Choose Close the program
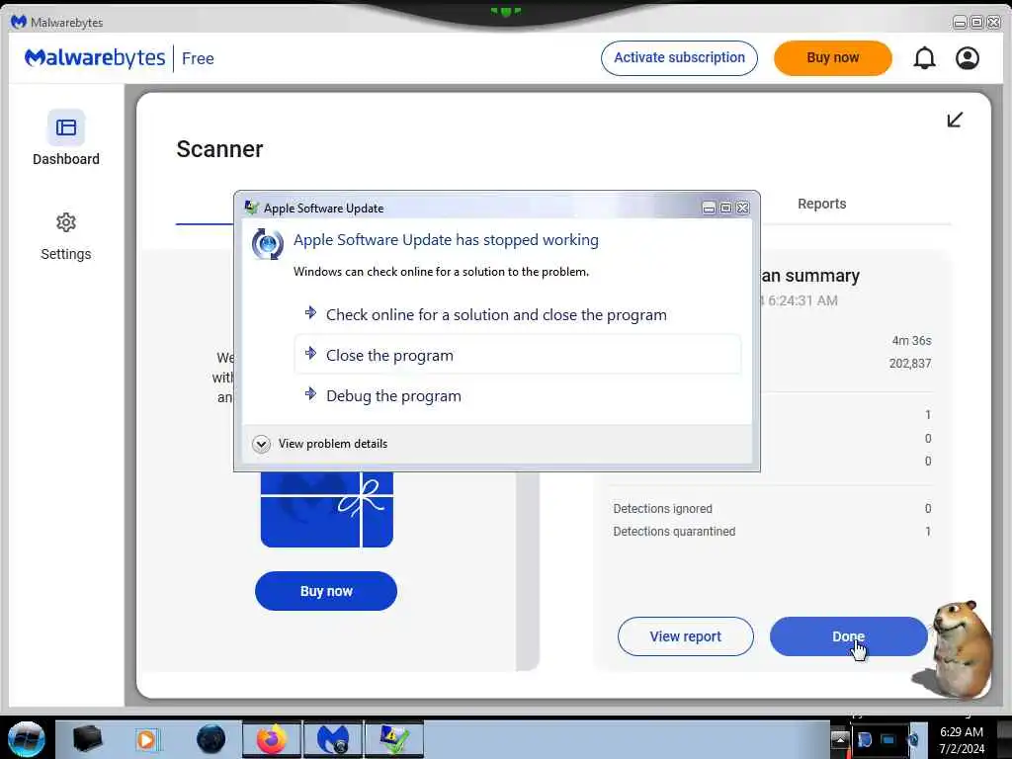The width and height of the screenshot is (1012, 759). click(518, 355)
